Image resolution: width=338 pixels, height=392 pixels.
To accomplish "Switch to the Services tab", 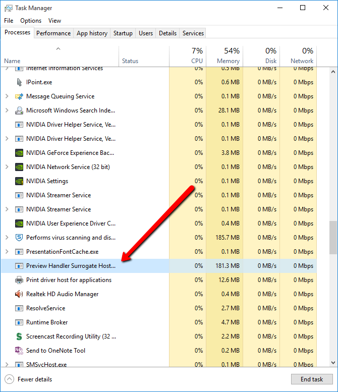I will point(193,33).
